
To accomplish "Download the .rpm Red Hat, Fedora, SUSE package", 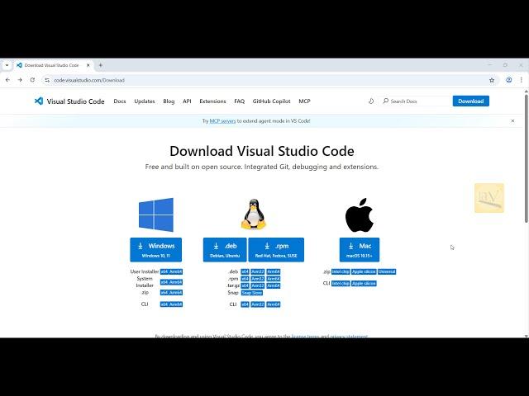I will point(276,249).
